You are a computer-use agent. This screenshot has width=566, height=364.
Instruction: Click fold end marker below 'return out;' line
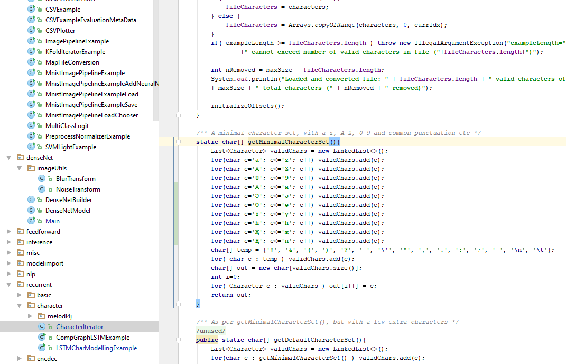point(178,304)
